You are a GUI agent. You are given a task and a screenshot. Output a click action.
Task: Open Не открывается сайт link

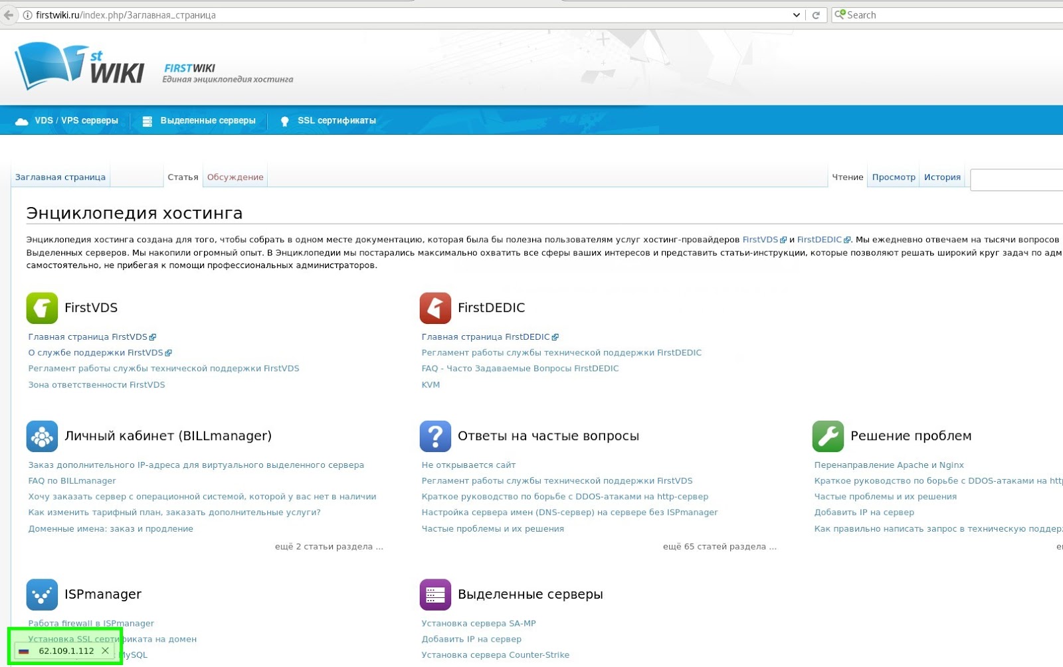coord(468,465)
